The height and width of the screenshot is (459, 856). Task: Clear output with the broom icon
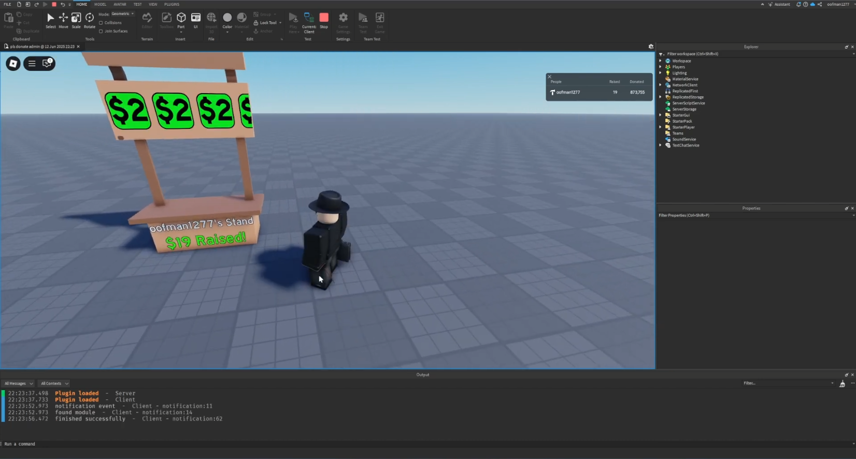pos(842,383)
